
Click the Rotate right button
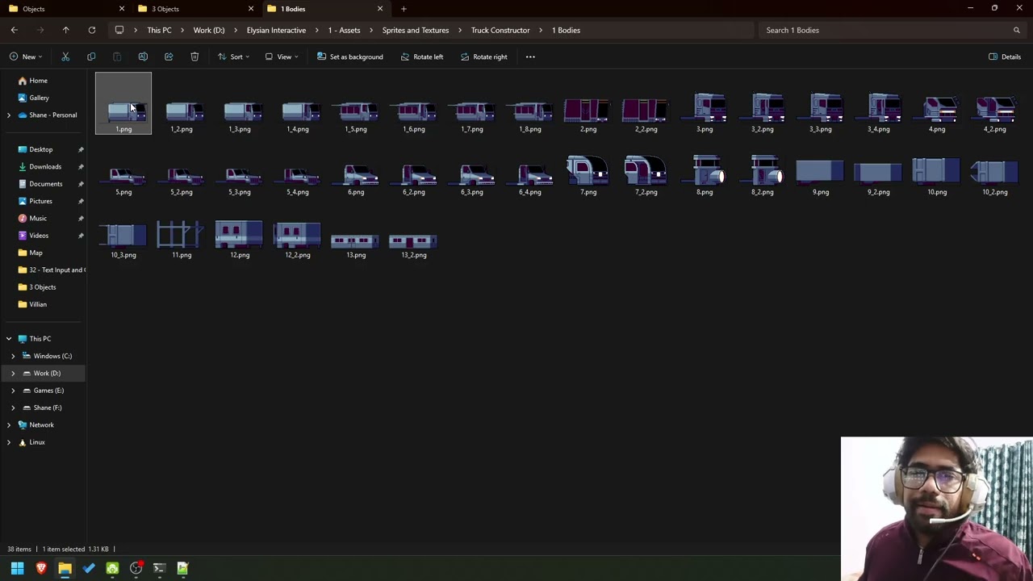(x=483, y=56)
